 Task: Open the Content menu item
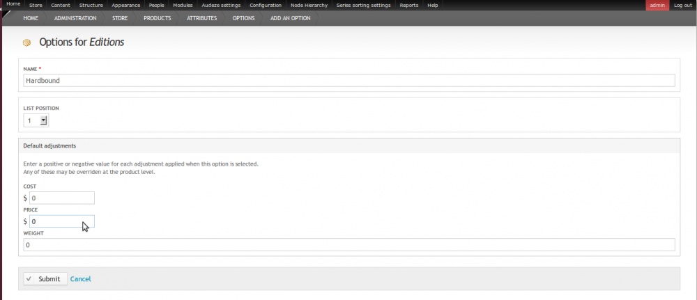(x=60, y=5)
